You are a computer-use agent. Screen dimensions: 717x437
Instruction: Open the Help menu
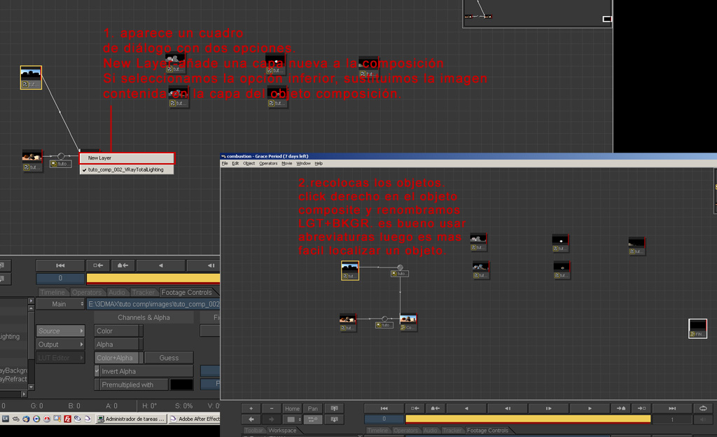pyautogui.click(x=319, y=163)
